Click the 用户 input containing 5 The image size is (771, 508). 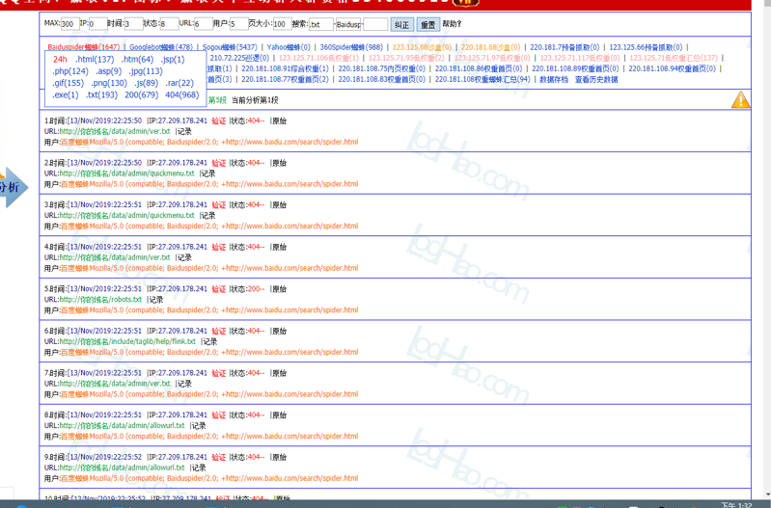coord(239,23)
